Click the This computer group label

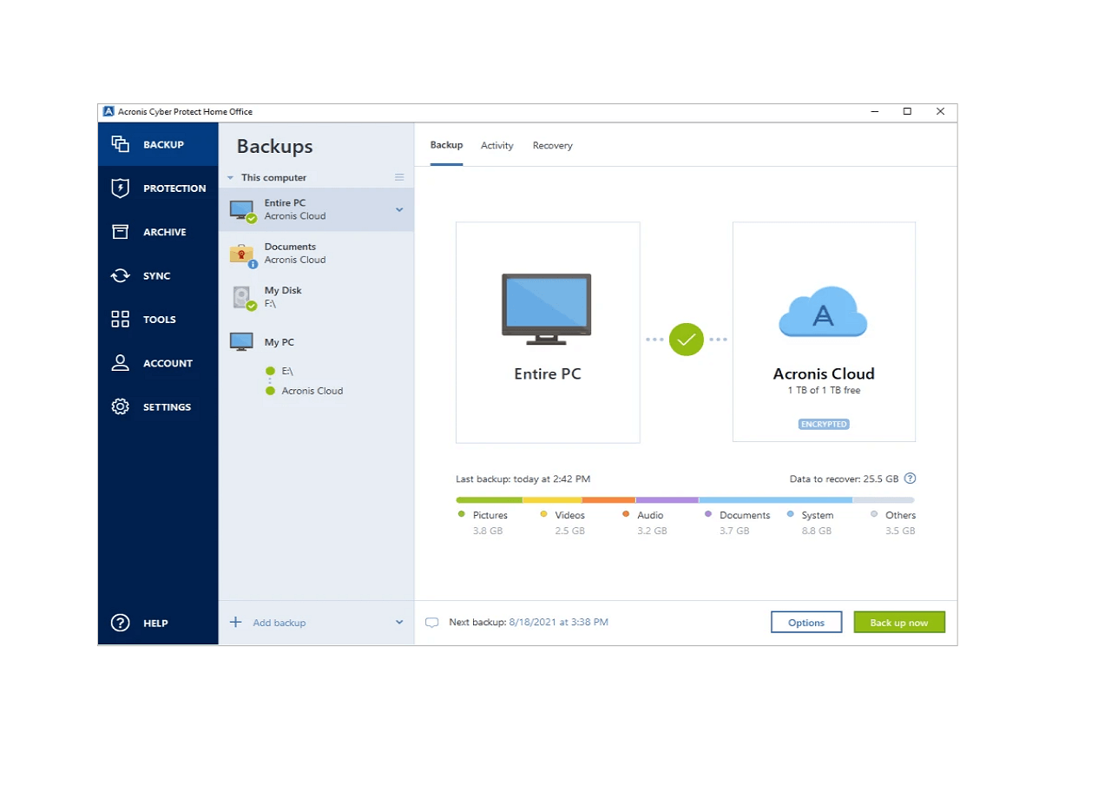pyautogui.click(x=273, y=177)
